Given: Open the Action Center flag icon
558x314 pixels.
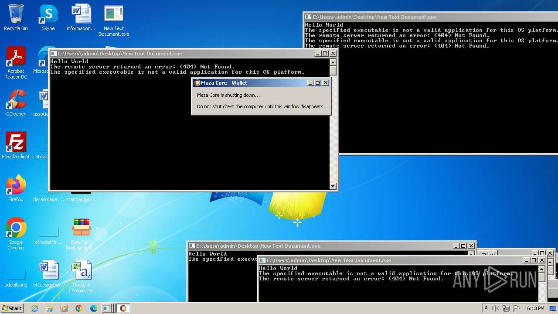Looking at the screenshot, I should (516, 308).
